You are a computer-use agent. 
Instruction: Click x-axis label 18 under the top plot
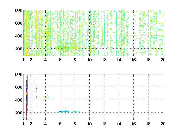148,60
